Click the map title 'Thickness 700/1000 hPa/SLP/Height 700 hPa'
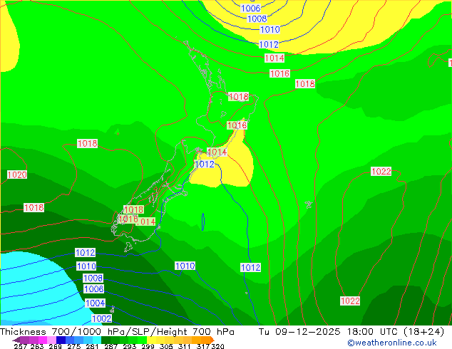 click(x=117, y=332)
